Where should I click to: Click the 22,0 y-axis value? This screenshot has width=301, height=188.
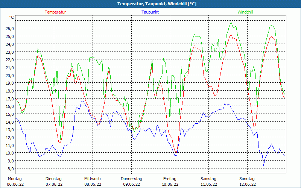[10, 60]
